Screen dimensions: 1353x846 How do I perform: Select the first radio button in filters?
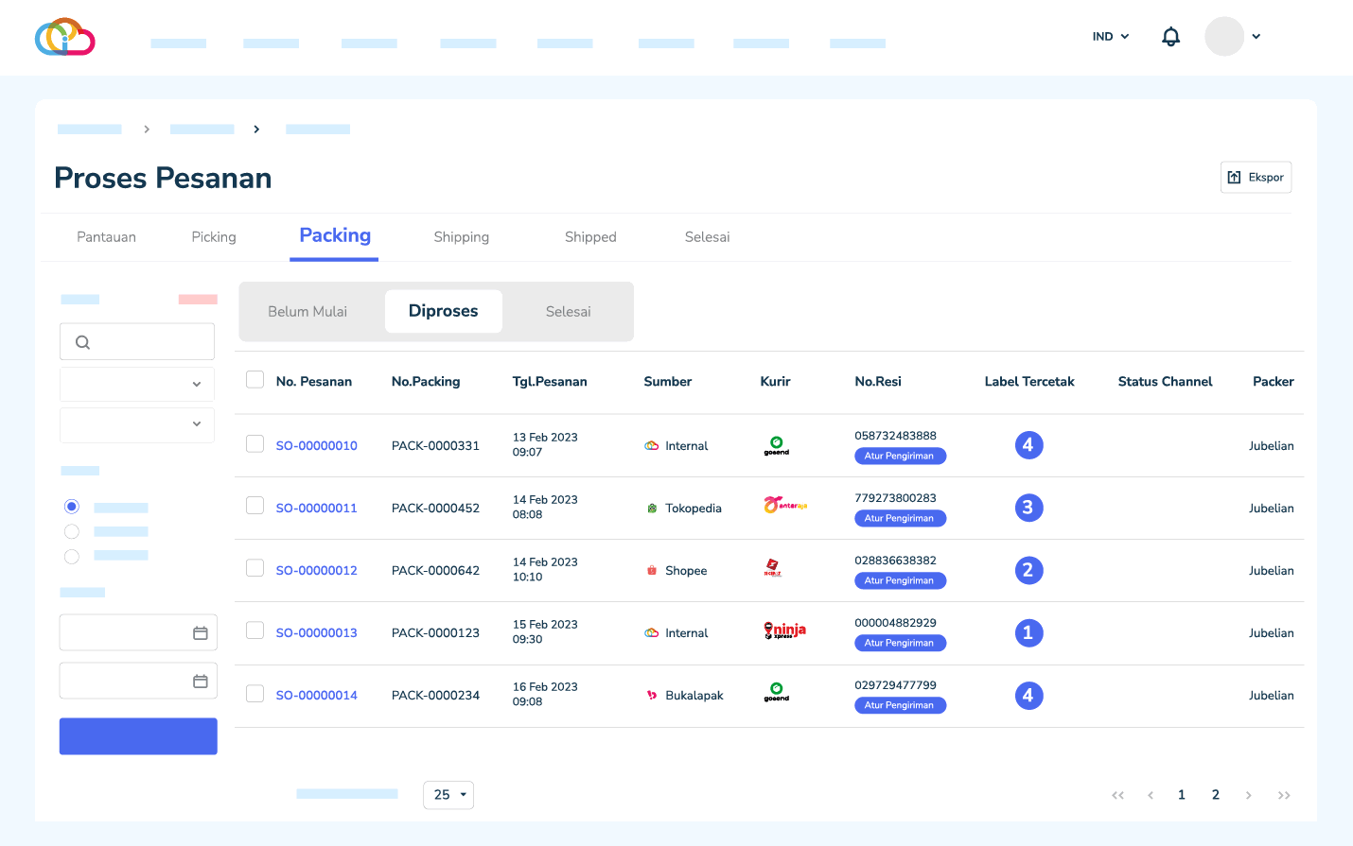(x=72, y=507)
